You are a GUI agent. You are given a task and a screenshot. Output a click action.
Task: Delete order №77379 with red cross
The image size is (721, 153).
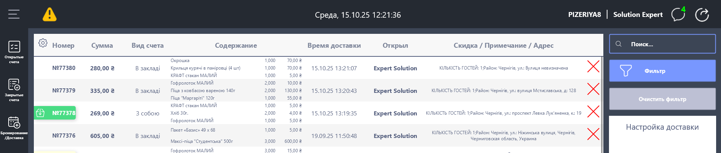coord(593,89)
